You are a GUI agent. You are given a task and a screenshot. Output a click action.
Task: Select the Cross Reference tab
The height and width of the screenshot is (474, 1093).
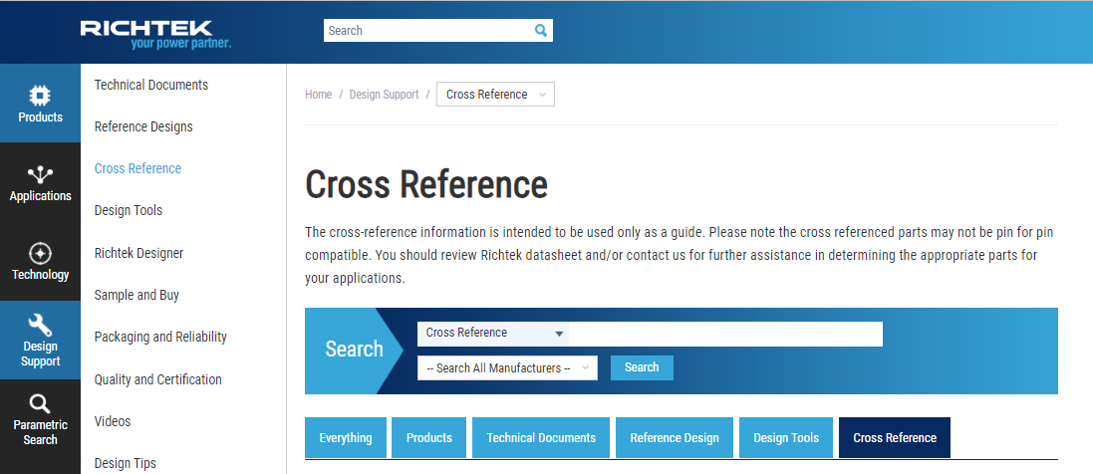pyautogui.click(x=895, y=438)
